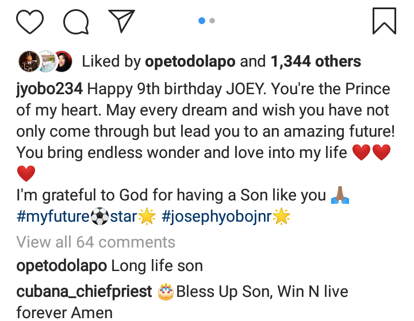Tap the soccer ball emoji in hashtag
The image size is (414, 321).
(99, 218)
